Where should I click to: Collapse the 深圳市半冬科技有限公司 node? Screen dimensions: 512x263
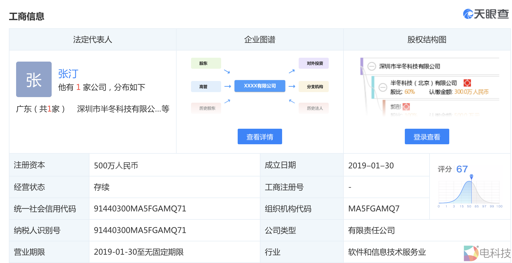click(x=372, y=66)
